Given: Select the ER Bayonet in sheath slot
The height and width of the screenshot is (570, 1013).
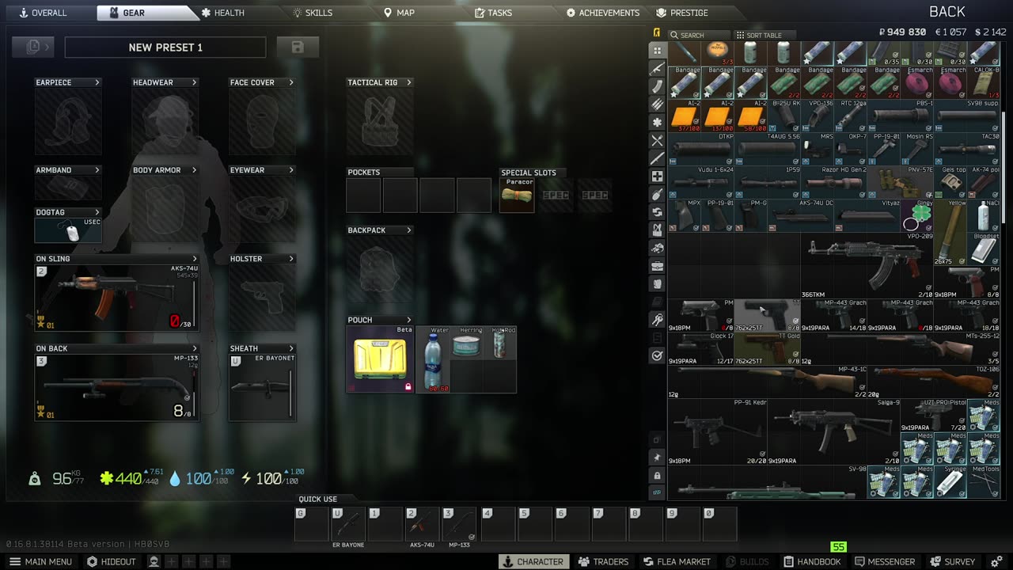Looking at the screenshot, I should [262, 387].
